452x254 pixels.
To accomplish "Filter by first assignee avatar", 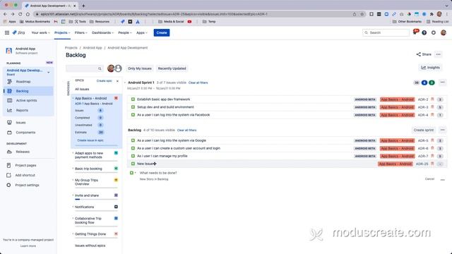I will [111, 68].
